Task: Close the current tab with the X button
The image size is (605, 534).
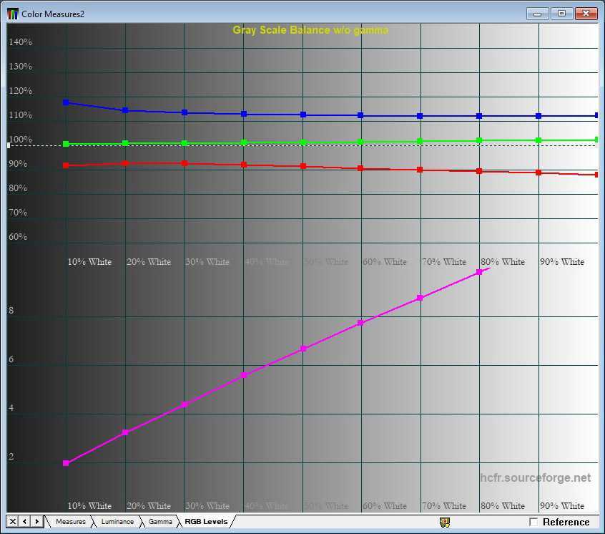Action: 13,522
